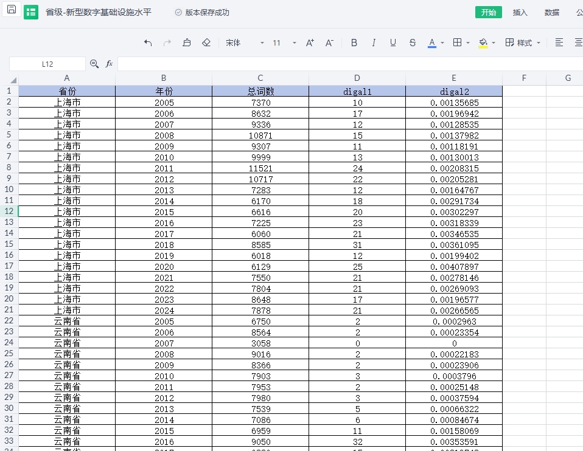
Task: Click cell with value 10871
Action: [260, 135]
